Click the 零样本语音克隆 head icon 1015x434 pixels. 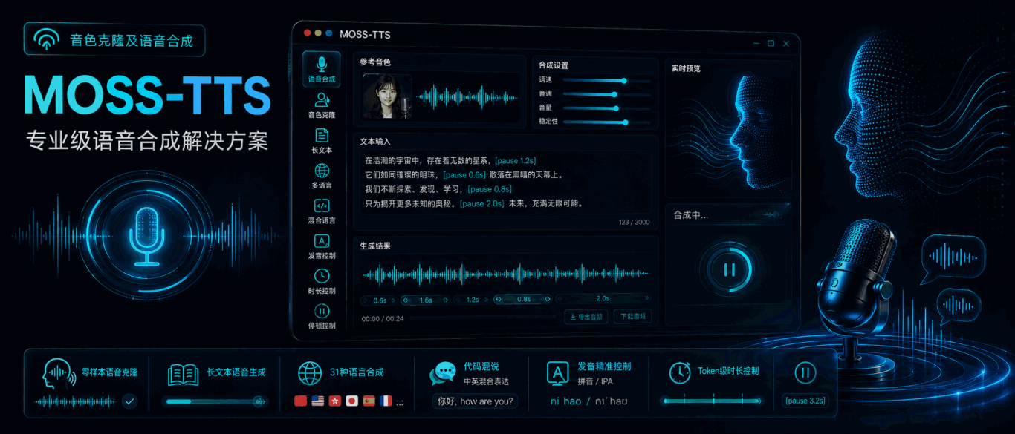(x=59, y=375)
